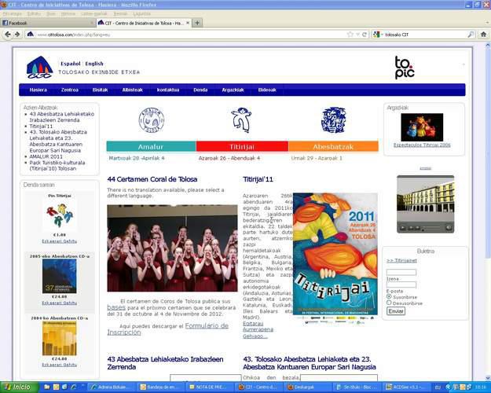Open the Argazkiak menu item

233,90
